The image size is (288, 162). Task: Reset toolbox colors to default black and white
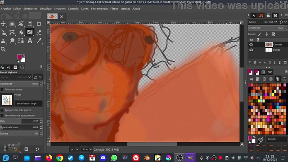[18, 61]
